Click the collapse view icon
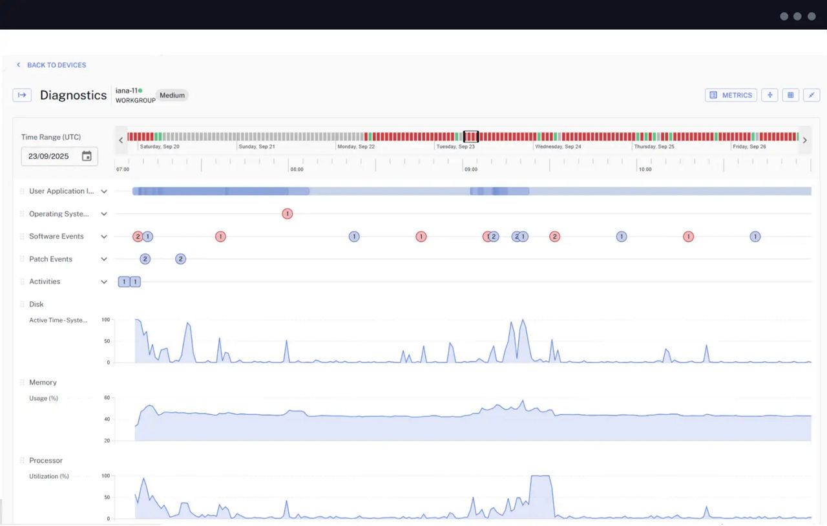This screenshot has width=827, height=526. coord(811,95)
